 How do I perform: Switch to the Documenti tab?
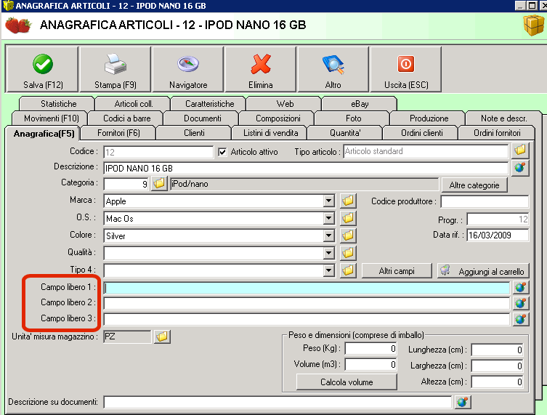pos(203,118)
